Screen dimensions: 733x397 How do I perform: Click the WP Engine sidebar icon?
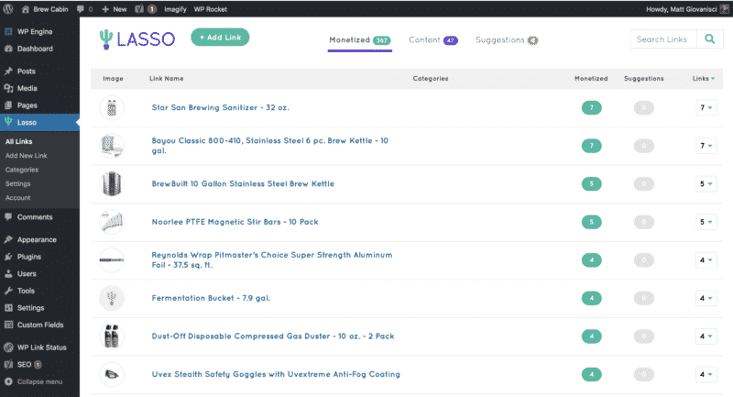tap(8, 31)
